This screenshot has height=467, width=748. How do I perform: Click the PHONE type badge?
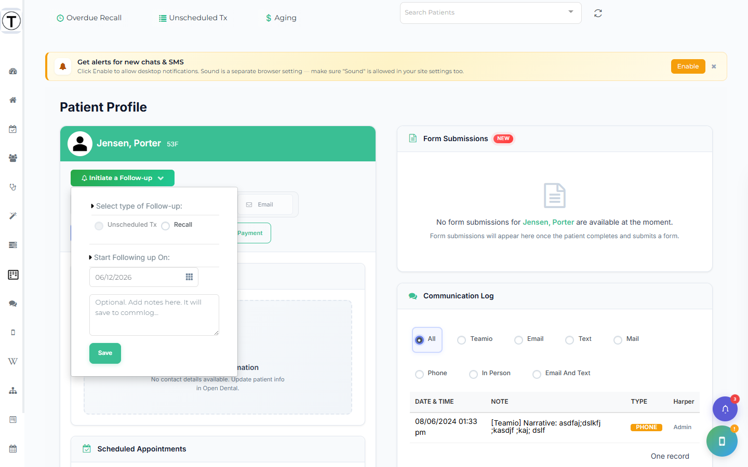coord(646,427)
